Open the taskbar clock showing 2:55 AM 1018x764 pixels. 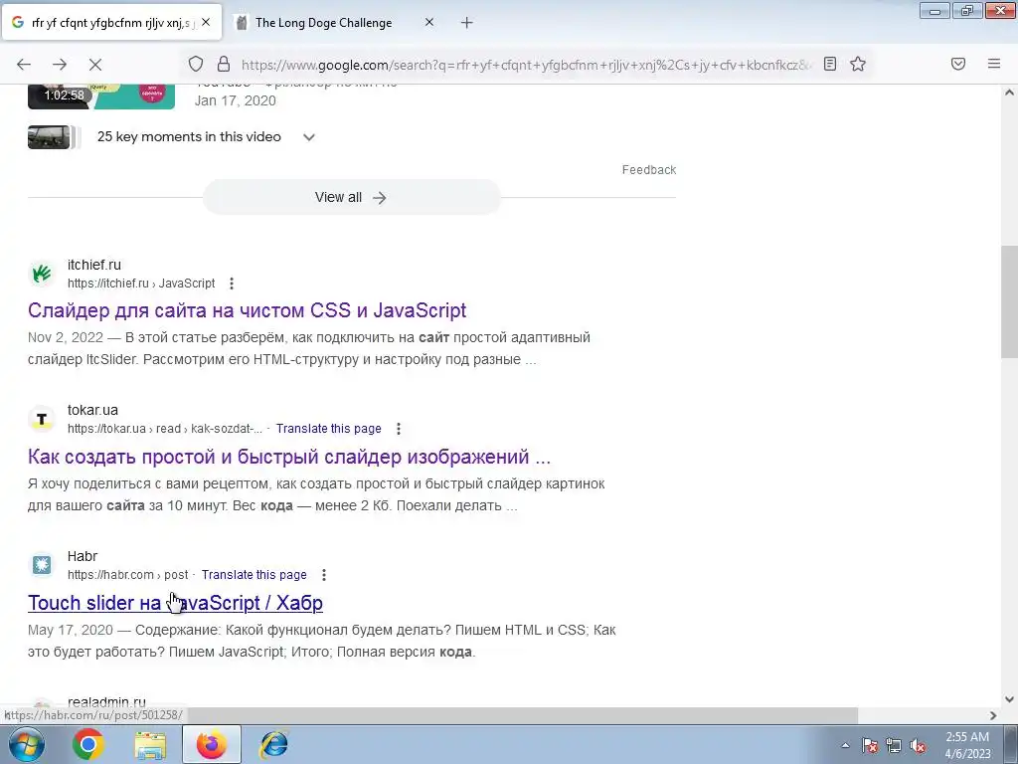967,745
